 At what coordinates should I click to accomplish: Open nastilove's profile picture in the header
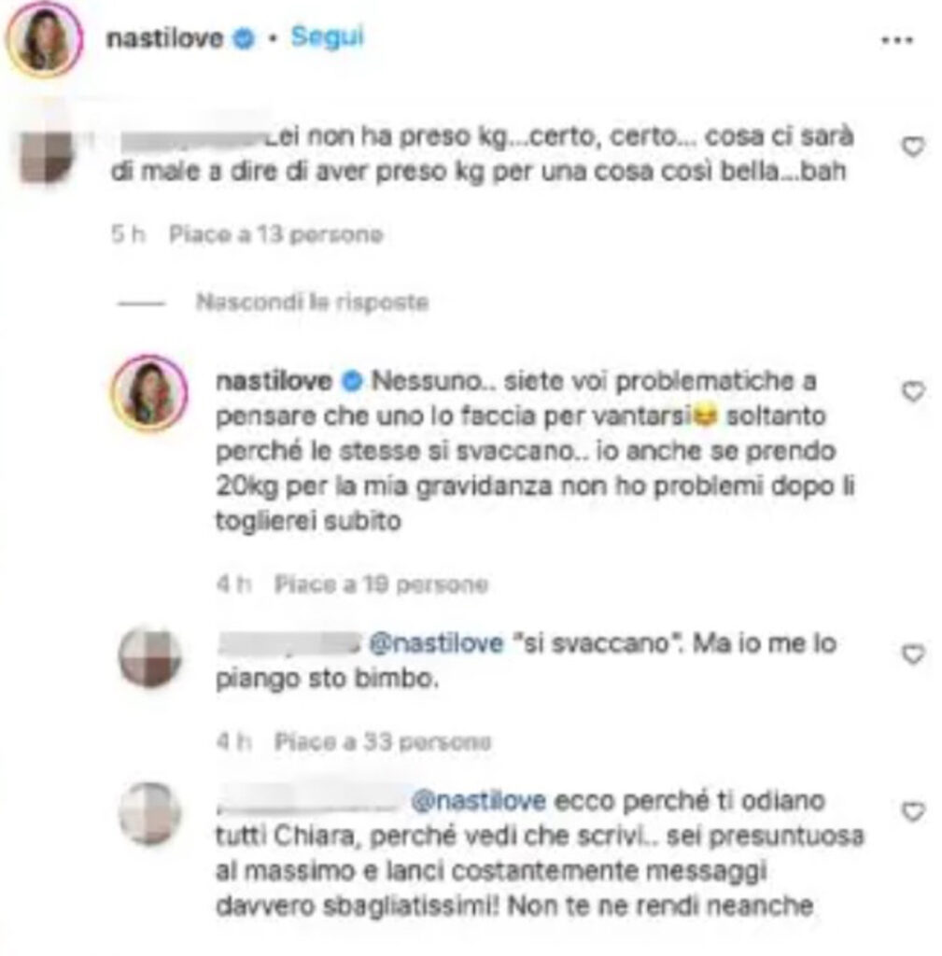[44, 39]
